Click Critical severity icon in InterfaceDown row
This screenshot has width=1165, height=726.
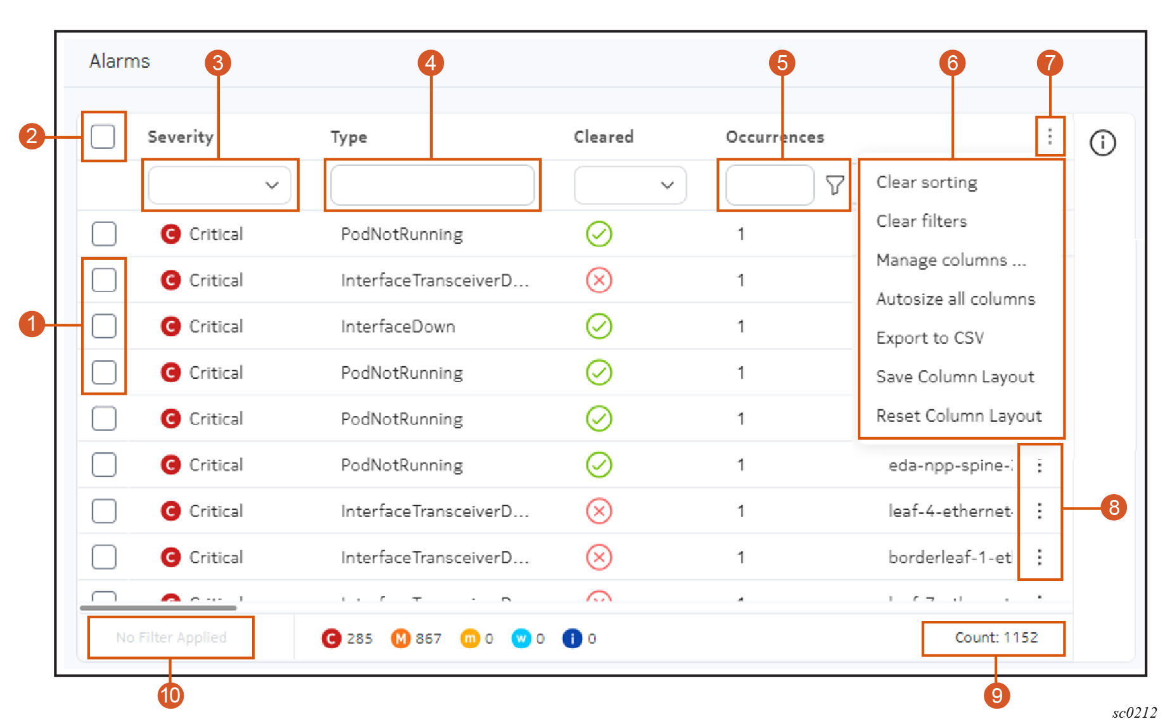coord(170,326)
